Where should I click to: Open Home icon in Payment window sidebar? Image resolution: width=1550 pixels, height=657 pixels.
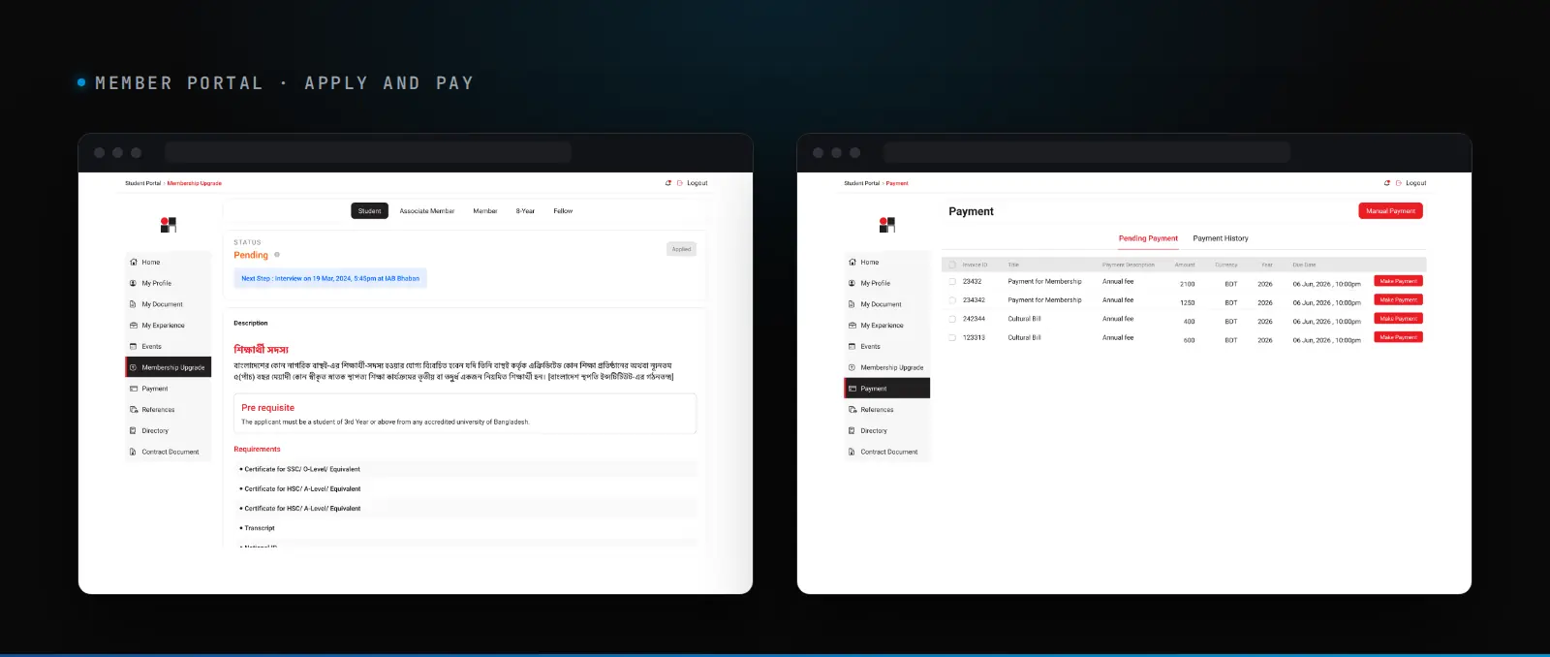click(x=852, y=263)
